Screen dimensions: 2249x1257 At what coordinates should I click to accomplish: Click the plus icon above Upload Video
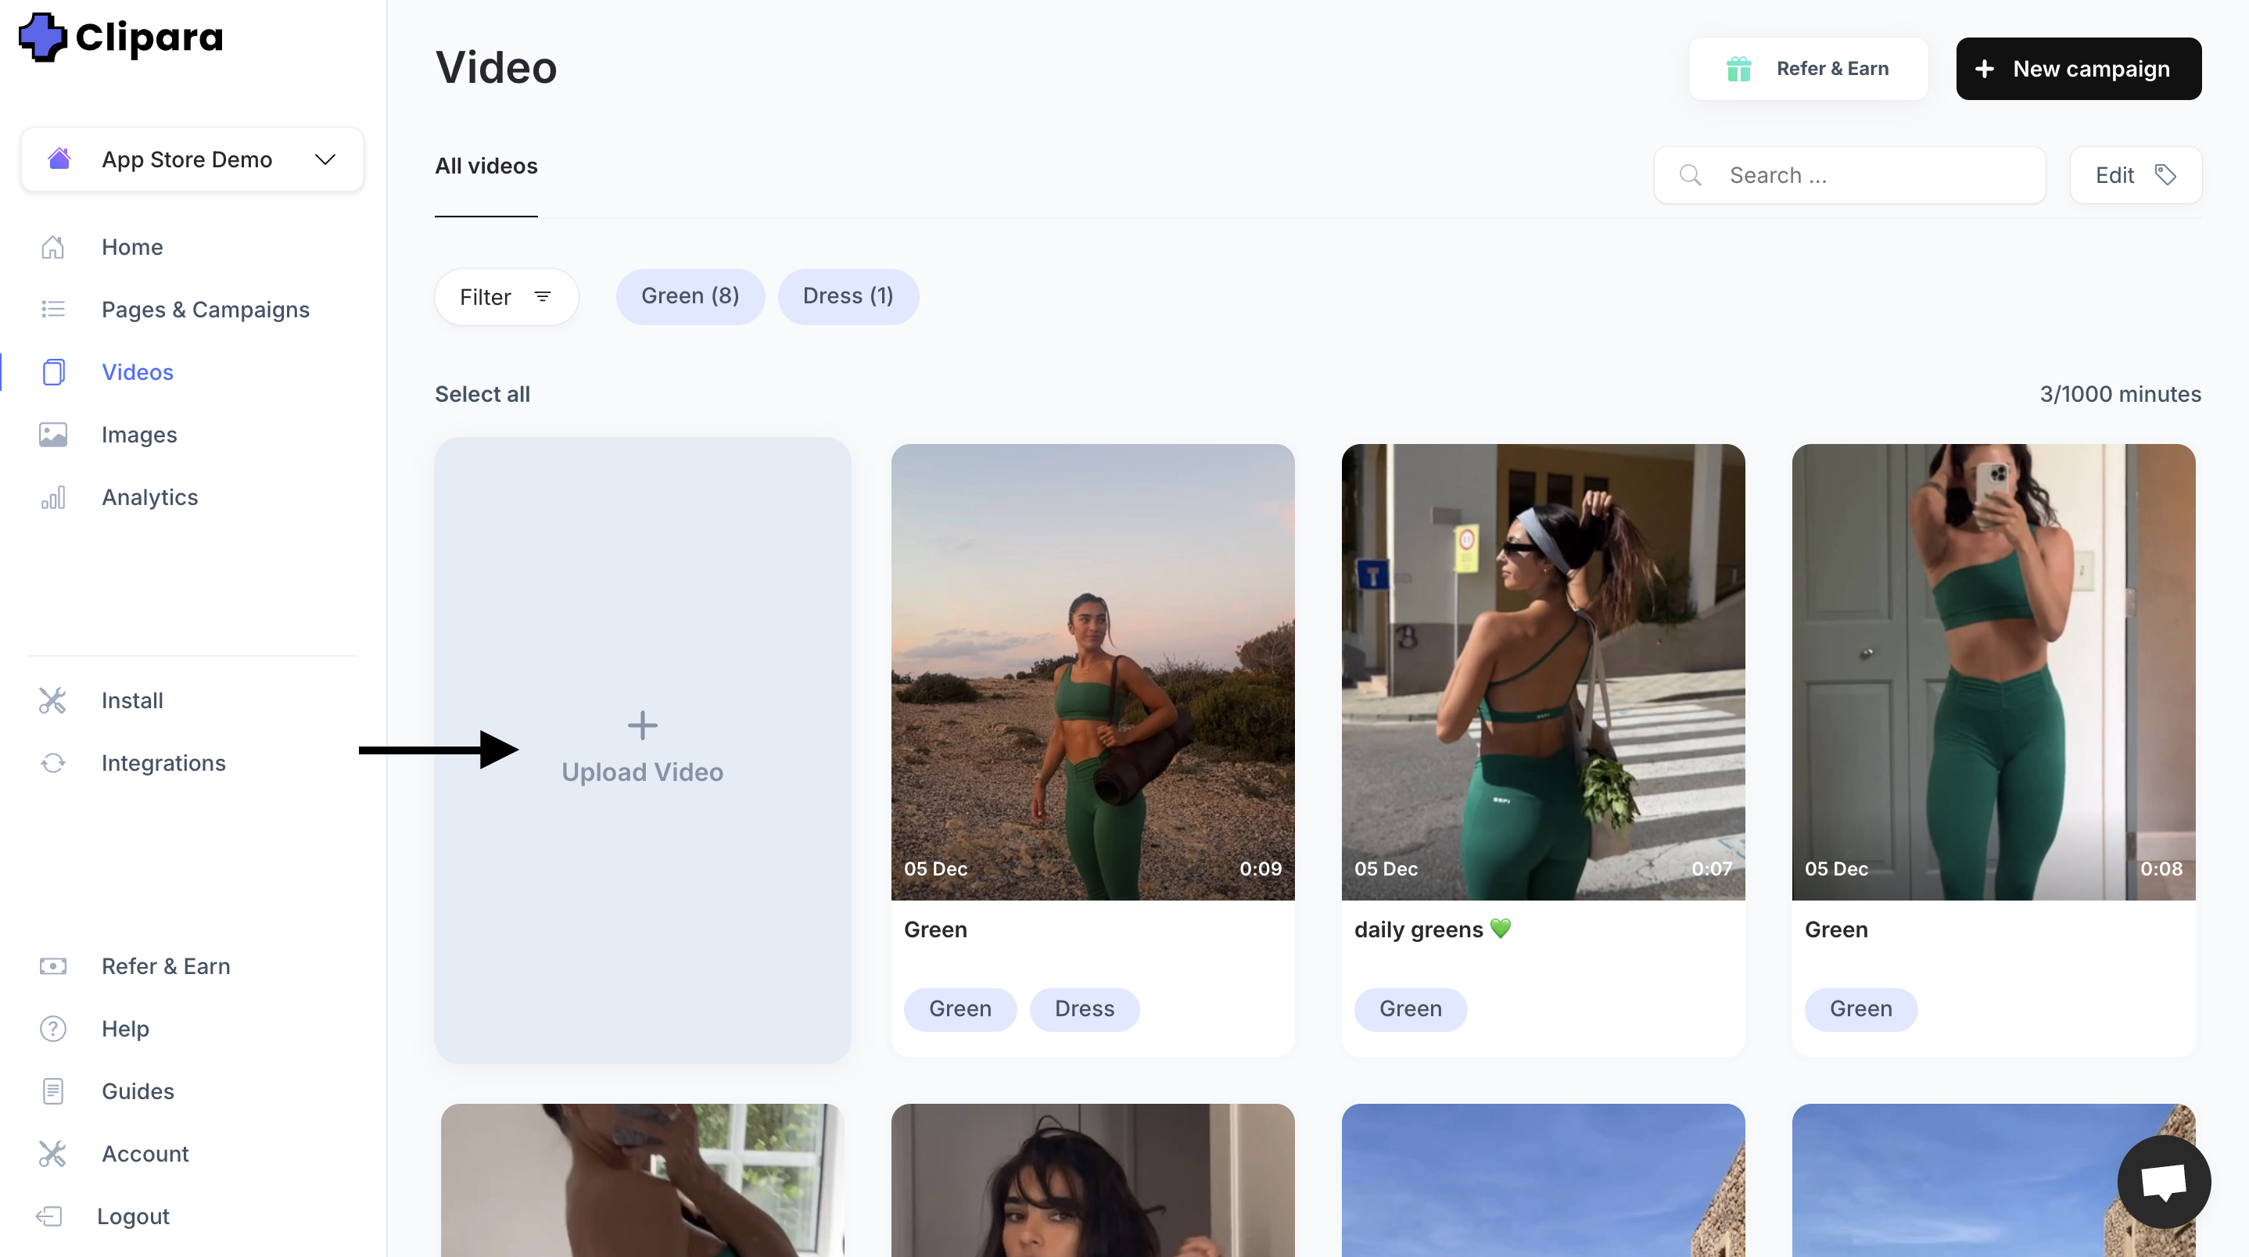[643, 725]
